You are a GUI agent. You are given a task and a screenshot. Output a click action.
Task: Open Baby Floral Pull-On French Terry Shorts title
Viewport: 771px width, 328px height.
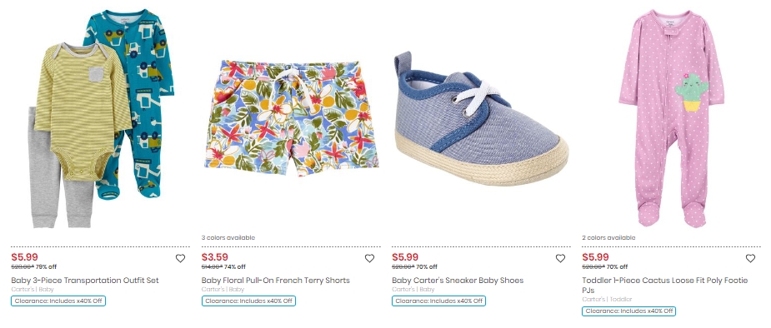pyautogui.click(x=275, y=281)
